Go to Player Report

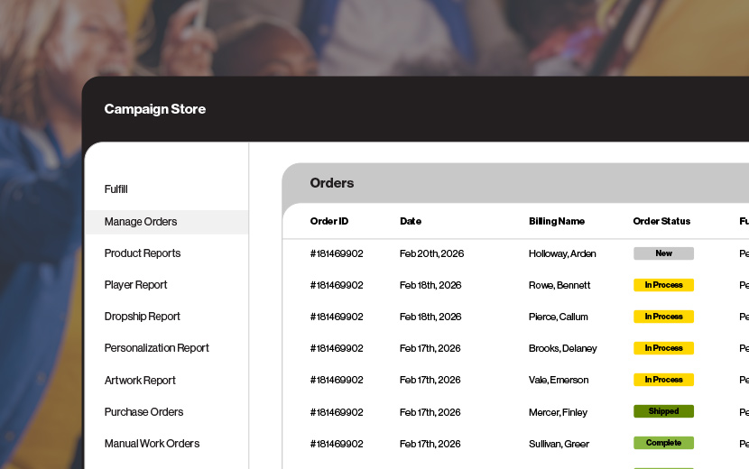(135, 285)
